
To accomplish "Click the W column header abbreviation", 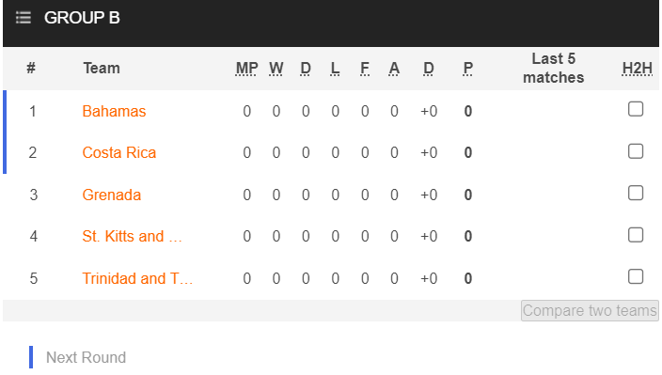I will (276, 69).
